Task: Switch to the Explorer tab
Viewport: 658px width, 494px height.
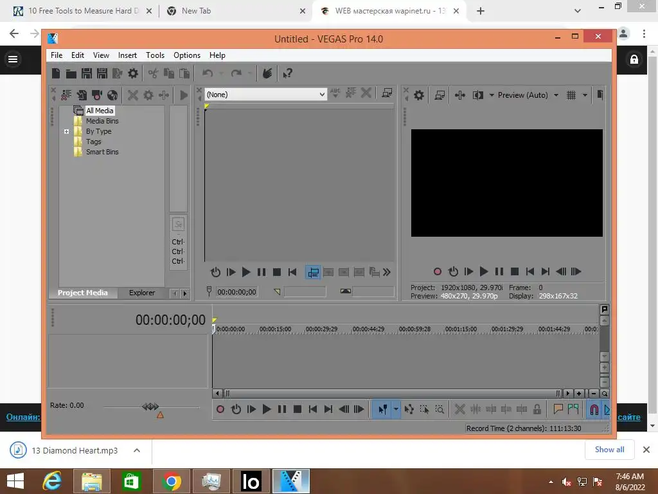Action: tap(142, 293)
